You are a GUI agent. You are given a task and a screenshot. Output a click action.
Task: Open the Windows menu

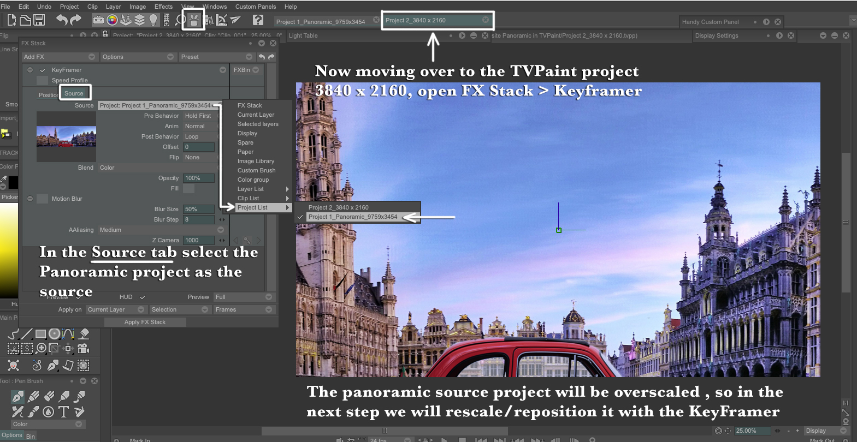tap(215, 7)
